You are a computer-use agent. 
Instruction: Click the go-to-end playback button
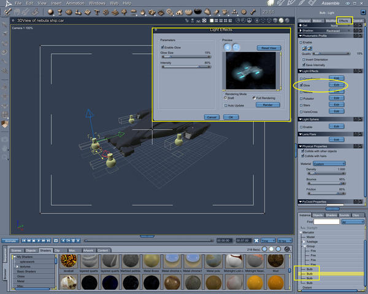[48, 241]
